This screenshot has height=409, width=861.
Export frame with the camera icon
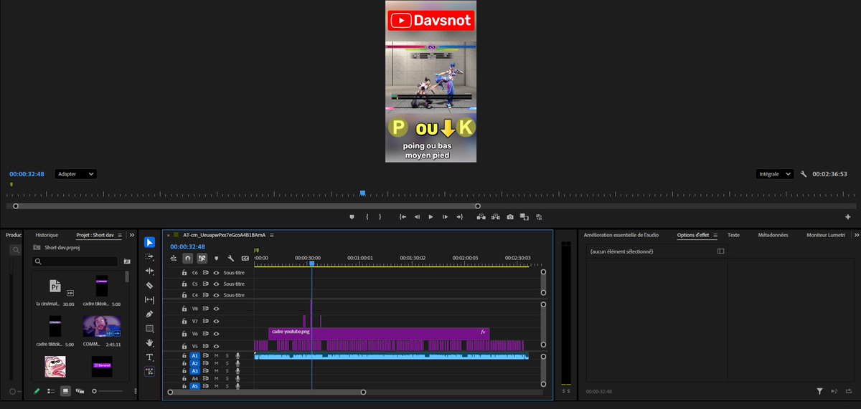point(509,216)
